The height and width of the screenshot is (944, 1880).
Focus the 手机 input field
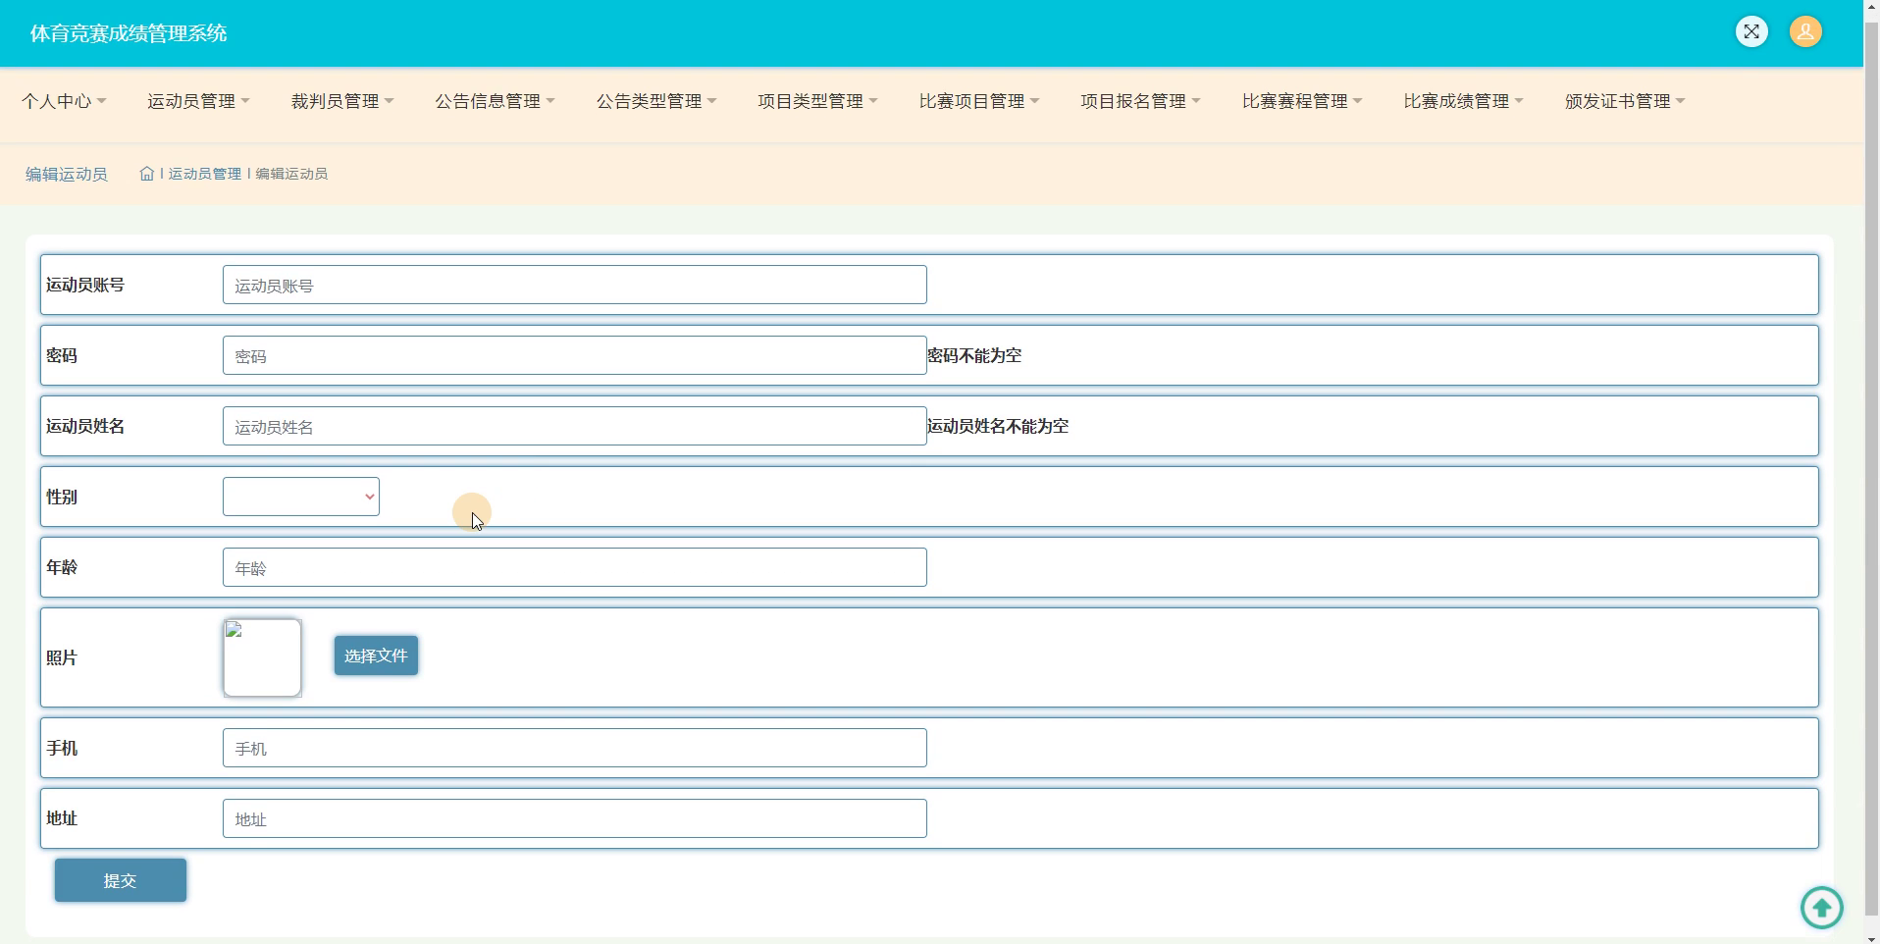575,748
